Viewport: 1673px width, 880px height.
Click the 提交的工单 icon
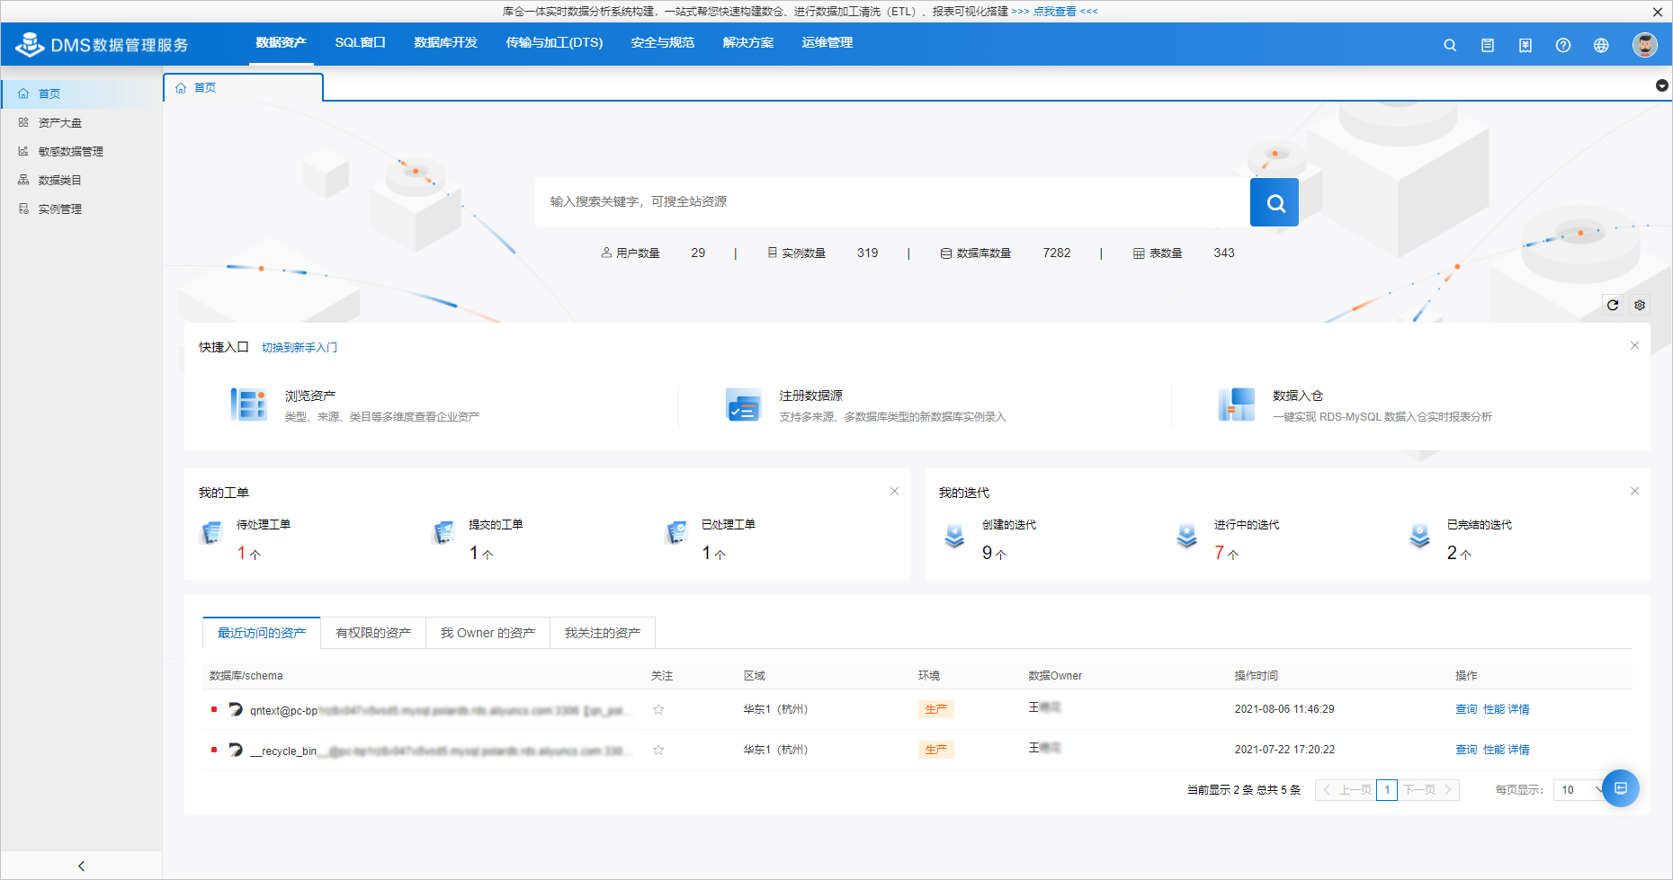[443, 533]
